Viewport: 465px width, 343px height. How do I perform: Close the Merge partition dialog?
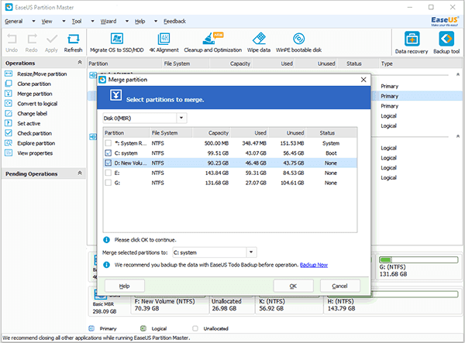pos(363,80)
